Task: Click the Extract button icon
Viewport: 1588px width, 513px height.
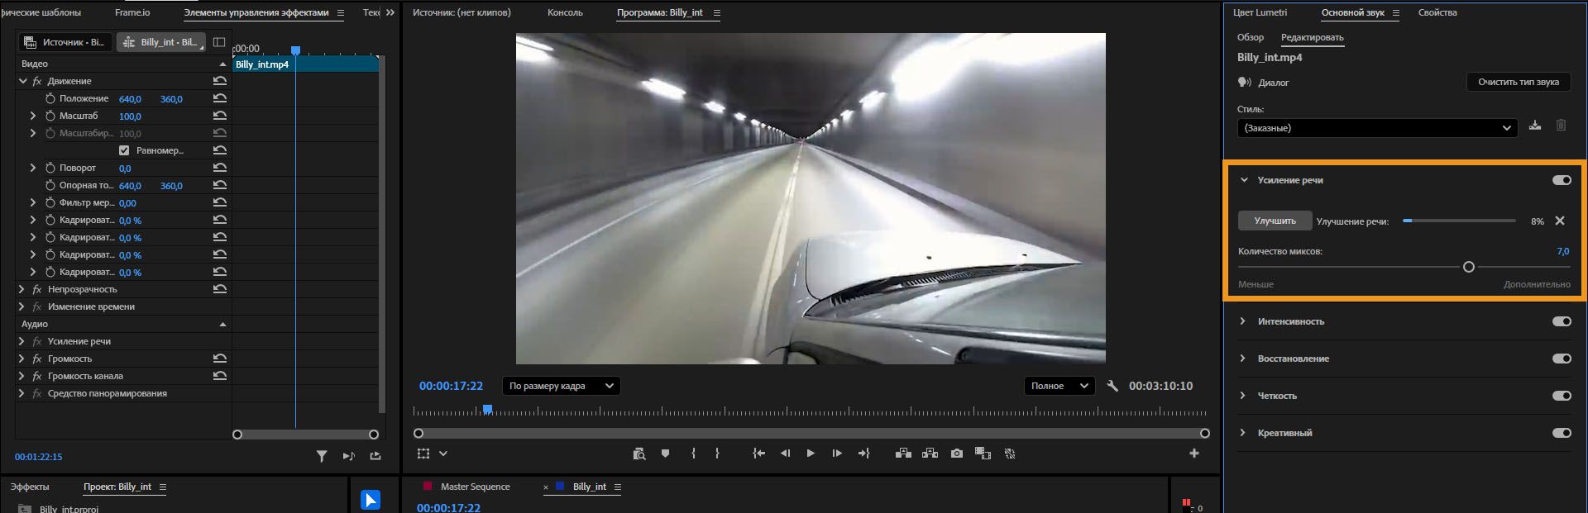Action: tap(930, 454)
